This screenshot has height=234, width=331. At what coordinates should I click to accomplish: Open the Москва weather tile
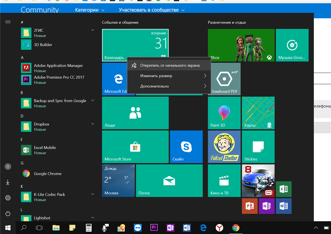[x=118, y=181]
